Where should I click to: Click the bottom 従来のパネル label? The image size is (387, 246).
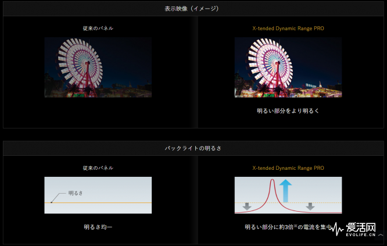pyautogui.click(x=98, y=168)
